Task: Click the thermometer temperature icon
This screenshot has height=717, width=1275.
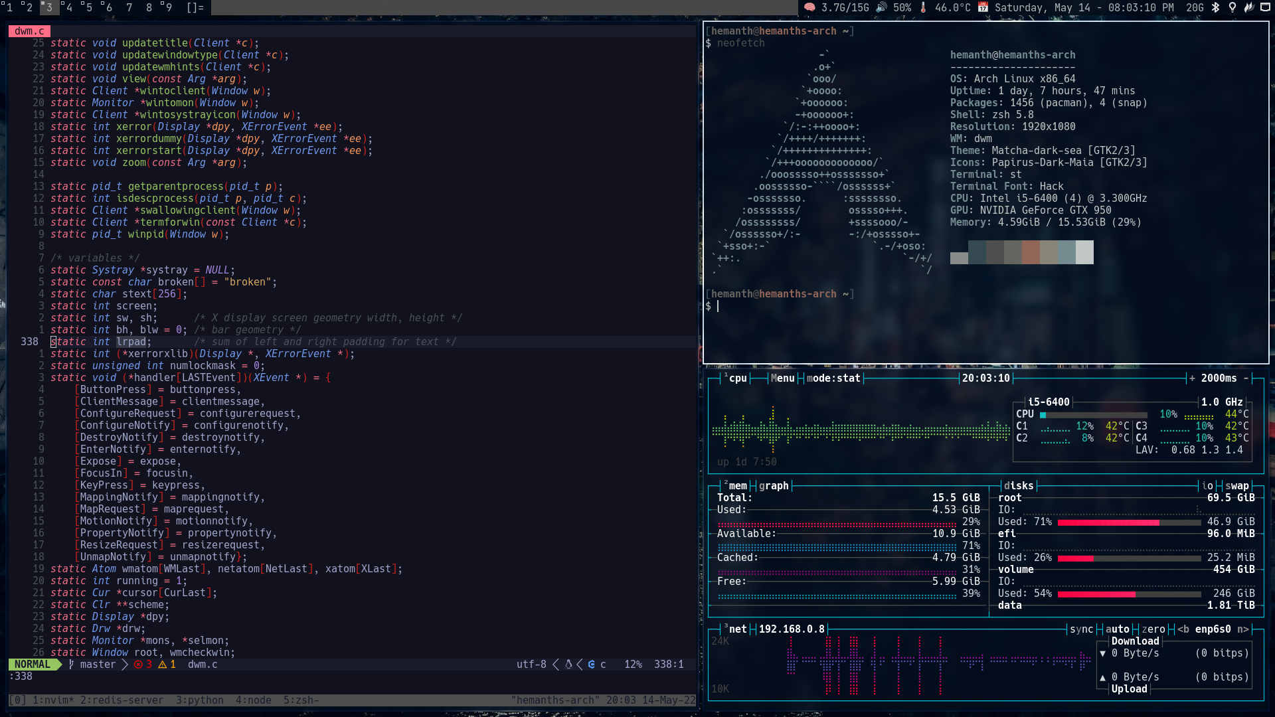Action: pos(923,7)
